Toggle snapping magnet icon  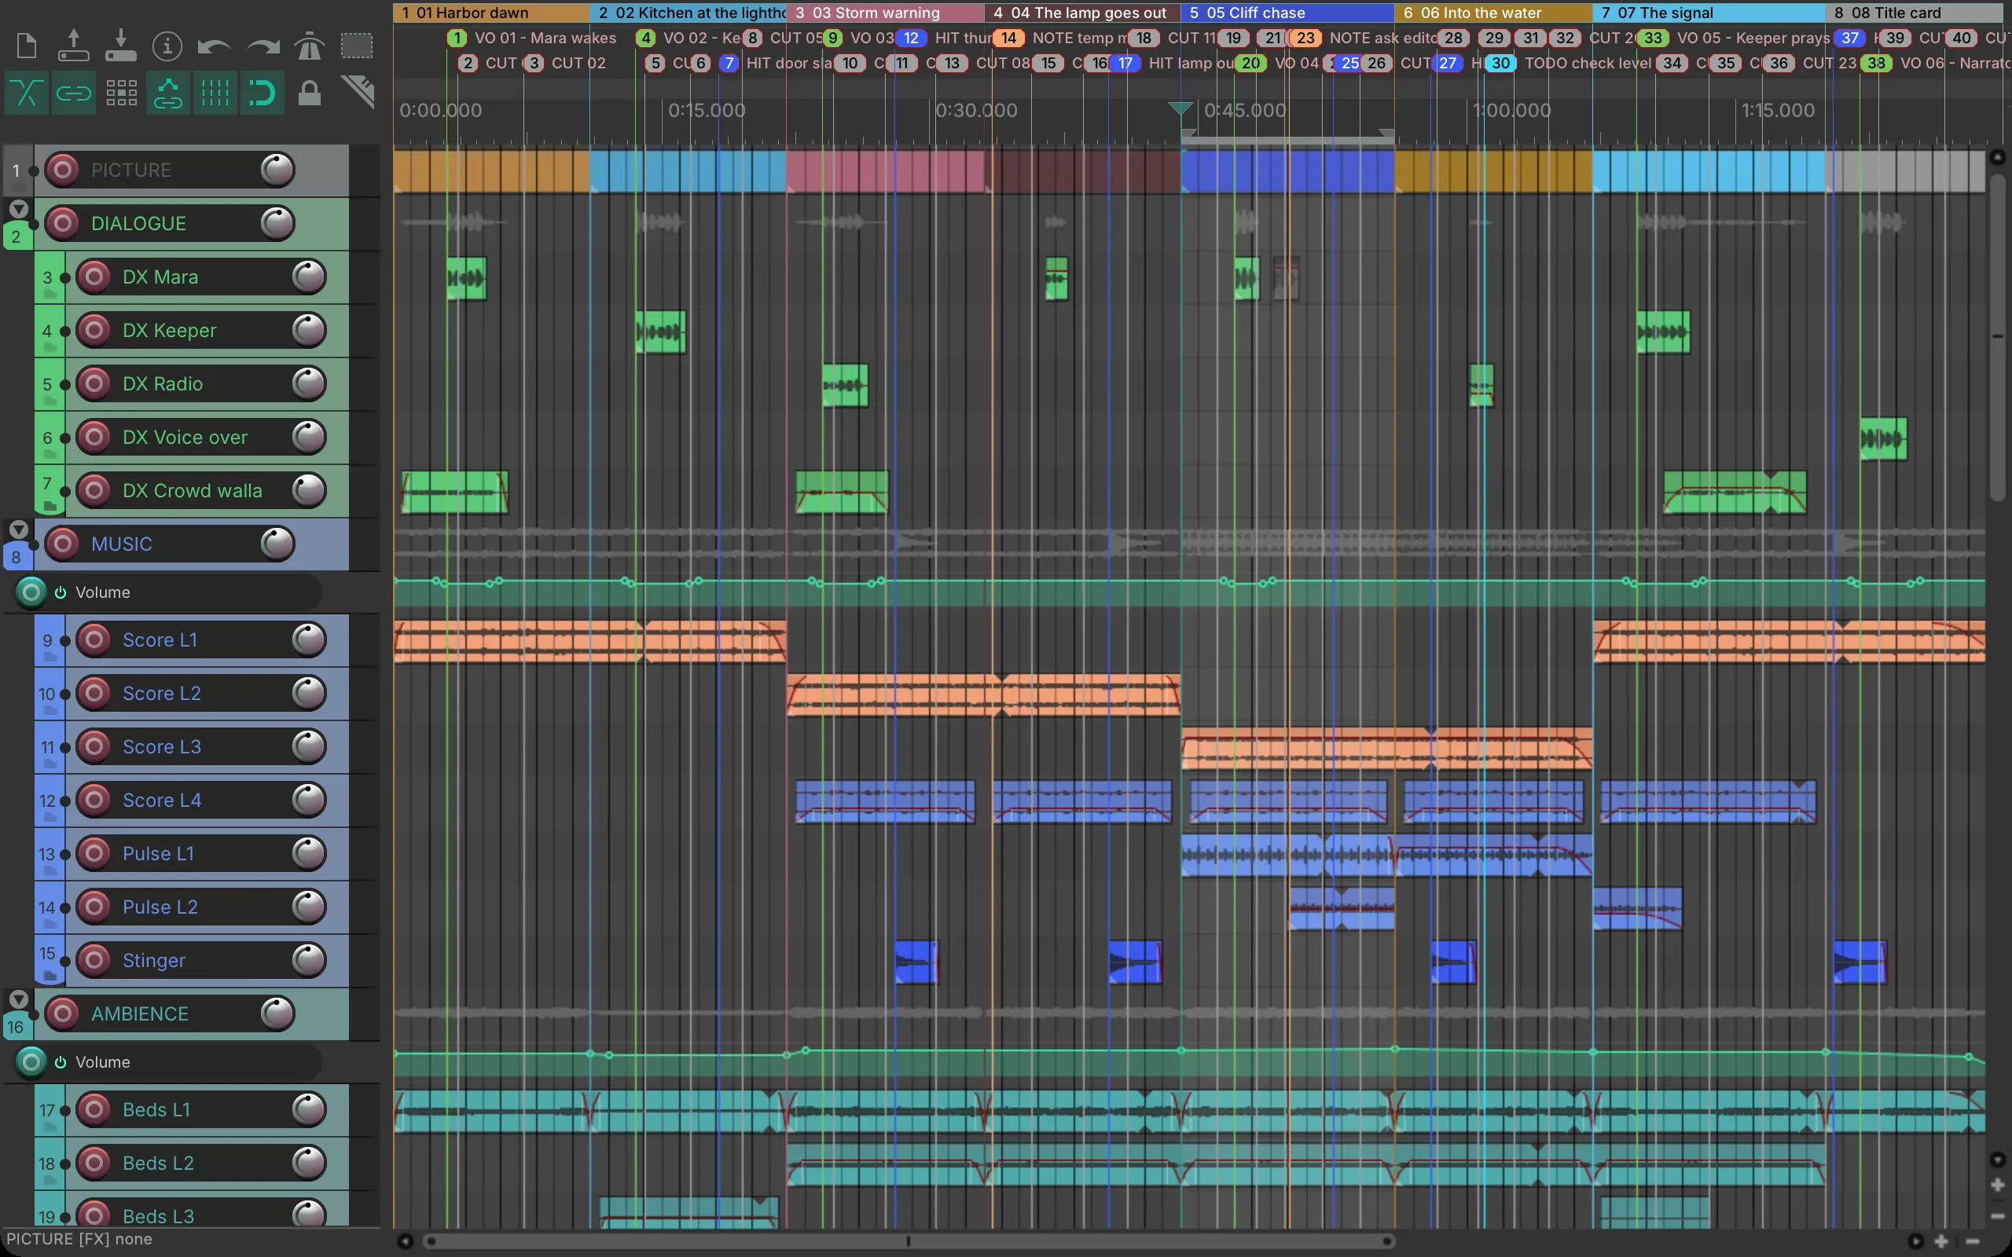pos(262,93)
